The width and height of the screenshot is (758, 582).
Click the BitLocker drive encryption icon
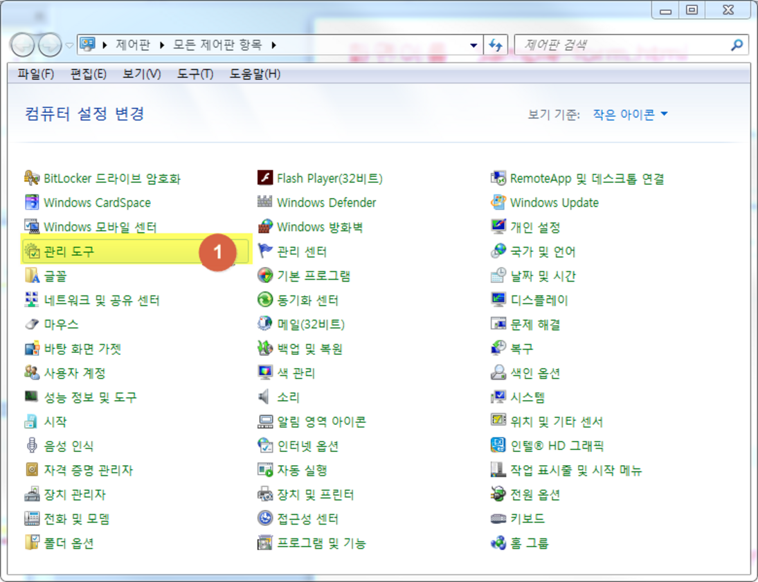click(x=32, y=179)
